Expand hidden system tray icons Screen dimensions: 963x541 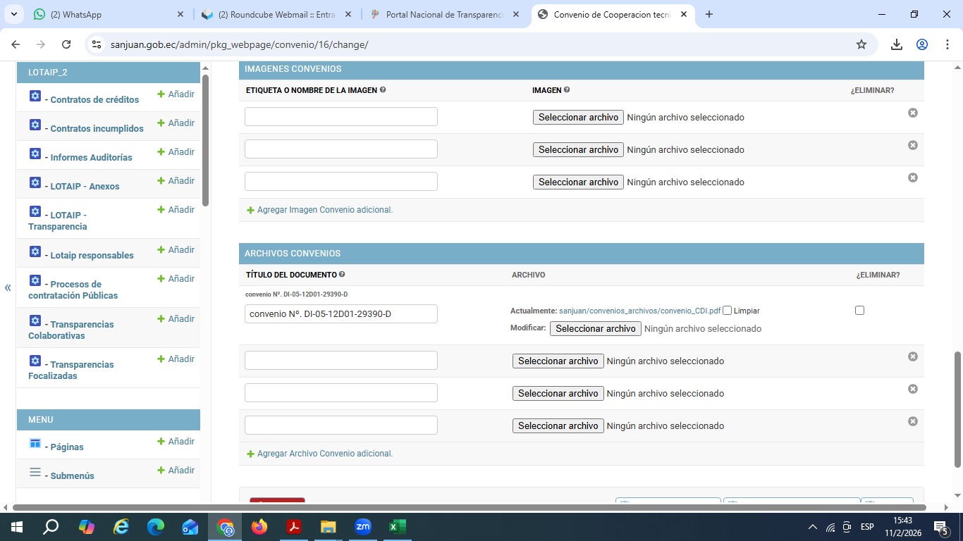pos(812,527)
